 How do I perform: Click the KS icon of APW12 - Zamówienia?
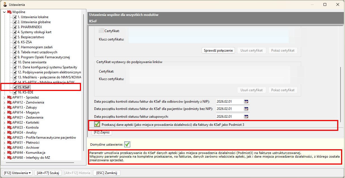point(9,102)
